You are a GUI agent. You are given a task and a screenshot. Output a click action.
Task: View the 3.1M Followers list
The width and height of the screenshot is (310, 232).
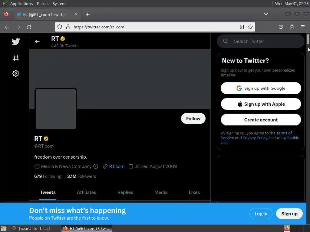click(x=81, y=176)
